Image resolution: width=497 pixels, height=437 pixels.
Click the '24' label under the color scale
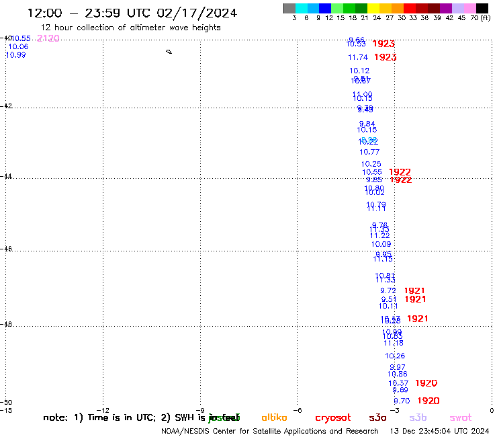tap(377, 18)
